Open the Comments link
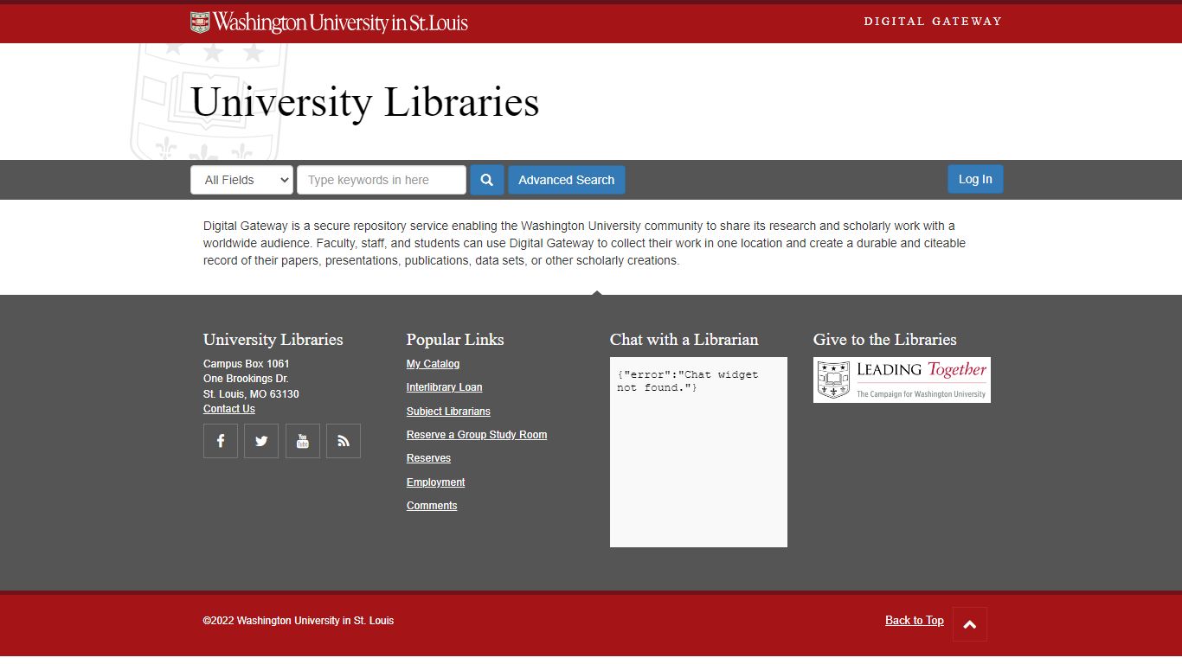The image size is (1182, 664). click(x=432, y=506)
